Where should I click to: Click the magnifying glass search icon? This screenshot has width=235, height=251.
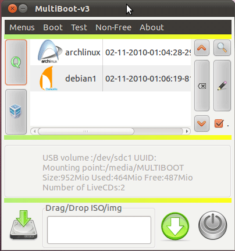(x=222, y=48)
